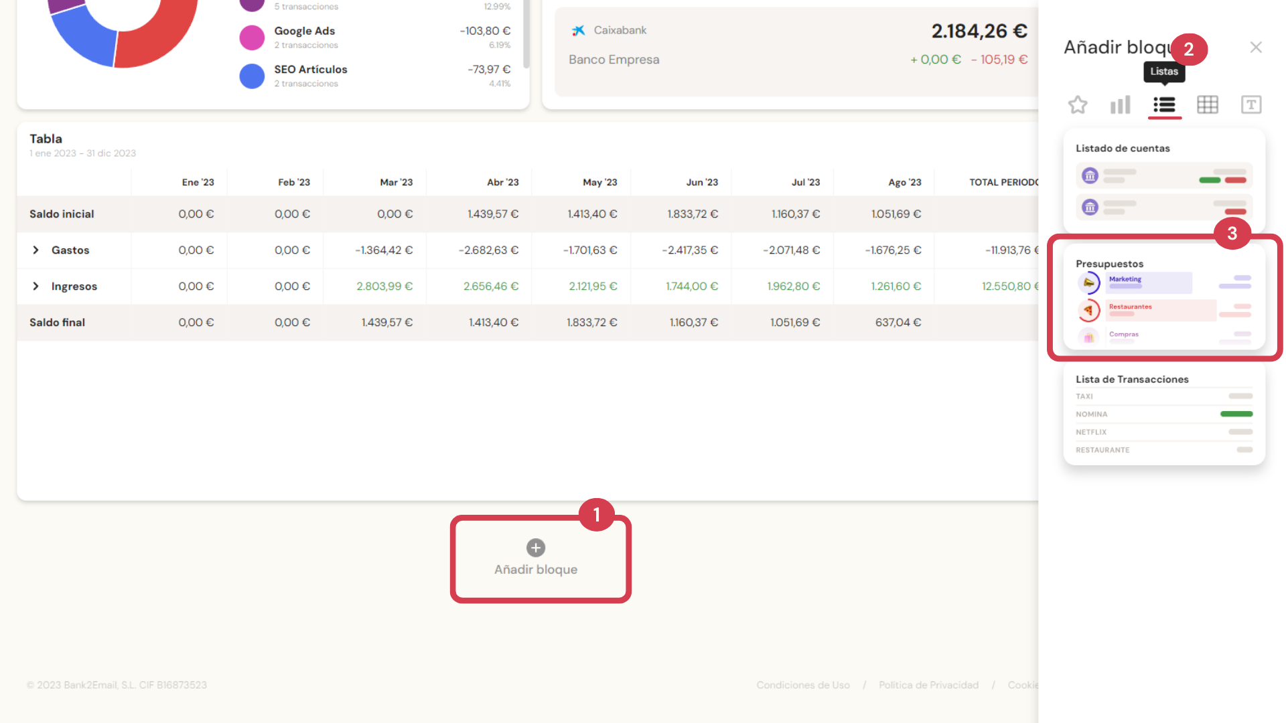Select the bar chart blocks tab

point(1121,105)
